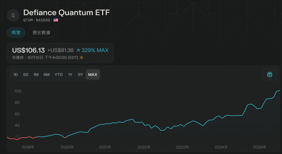Screen dimensions: 282x154
Task: Show the 6M chart range
Action: [47, 74]
